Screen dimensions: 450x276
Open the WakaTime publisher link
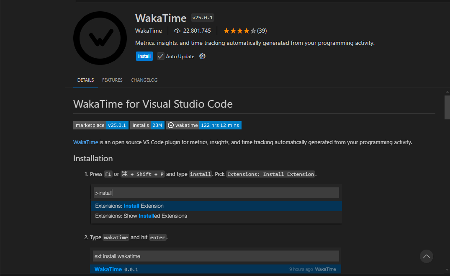coord(148,31)
